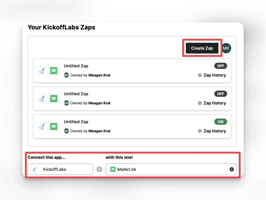Click the flask icon in the KickoffLabs field
This screenshot has width=266, height=200.
coord(35,169)
